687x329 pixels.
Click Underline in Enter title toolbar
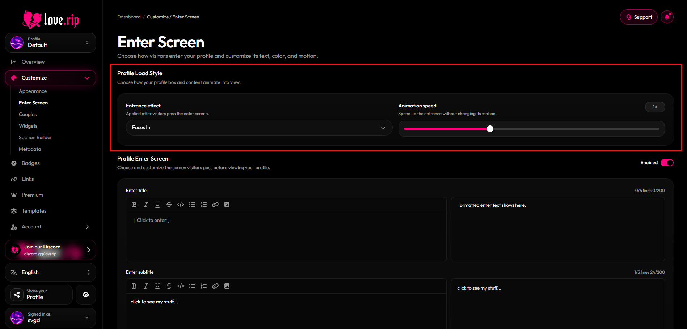pos(157,205)
